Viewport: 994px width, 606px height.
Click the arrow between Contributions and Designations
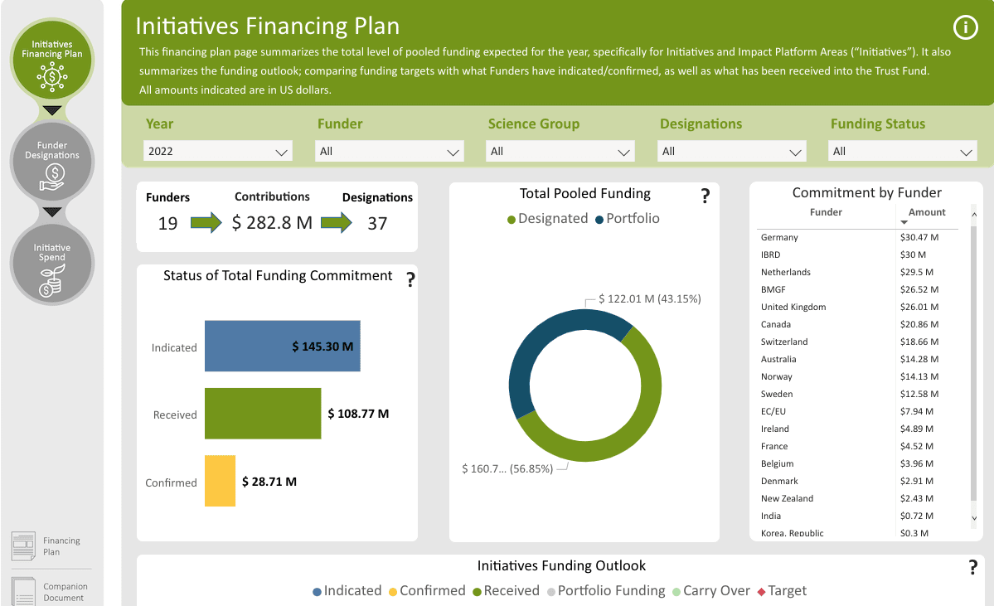tap(336, 223)
